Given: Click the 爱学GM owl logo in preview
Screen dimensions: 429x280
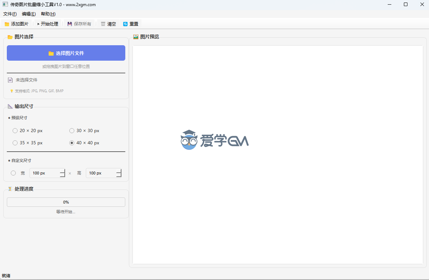Looking at the screenshot, I should 189,140.
